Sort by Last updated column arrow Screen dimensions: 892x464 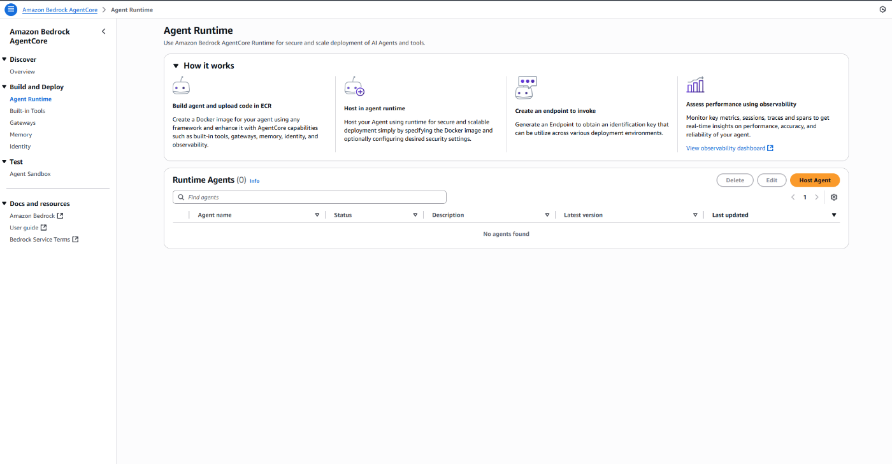pyautogui.click(x=834, y=215)
